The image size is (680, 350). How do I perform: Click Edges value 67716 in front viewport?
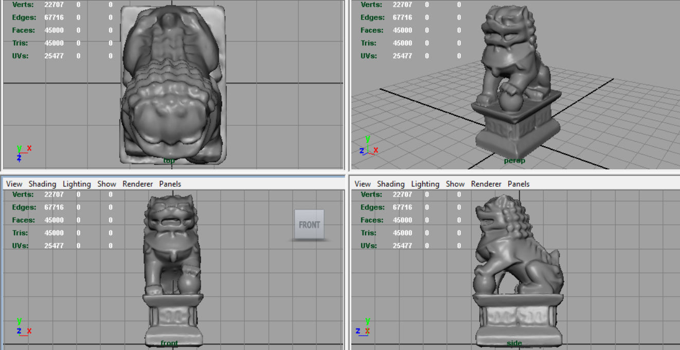tap(54, 207)
